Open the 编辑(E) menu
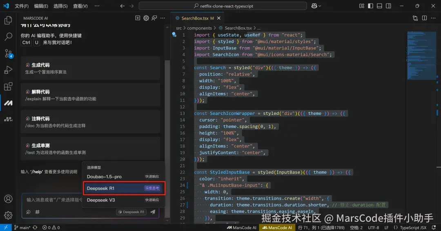The width and height of the screenshot is (441, 231). pyautogui.click(x=41, y=6)
